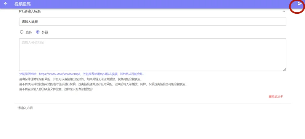Select the 直传 upload option
This screenshot has width=305, height=139.
point(22,32)
